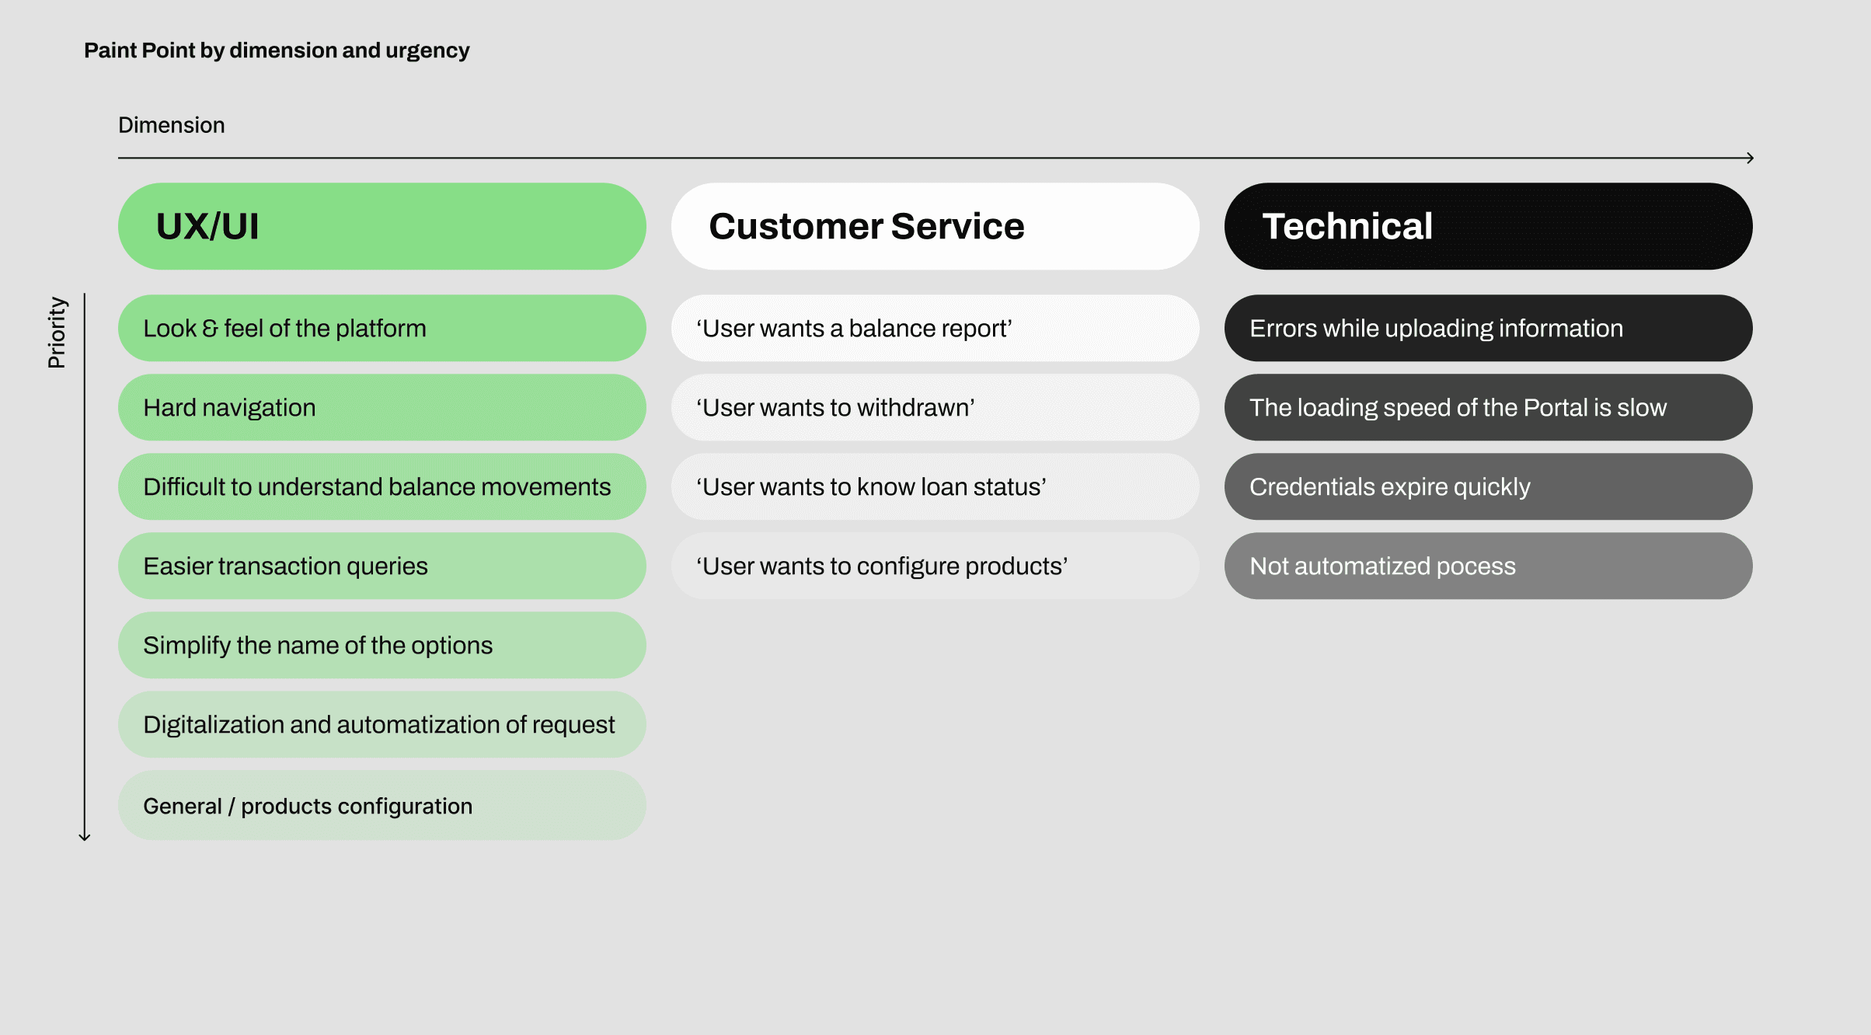This screenshot has width=1871, height=1035.
Task: Click 'Credentials expire quickly' pill
Action: coord(1488,486)
